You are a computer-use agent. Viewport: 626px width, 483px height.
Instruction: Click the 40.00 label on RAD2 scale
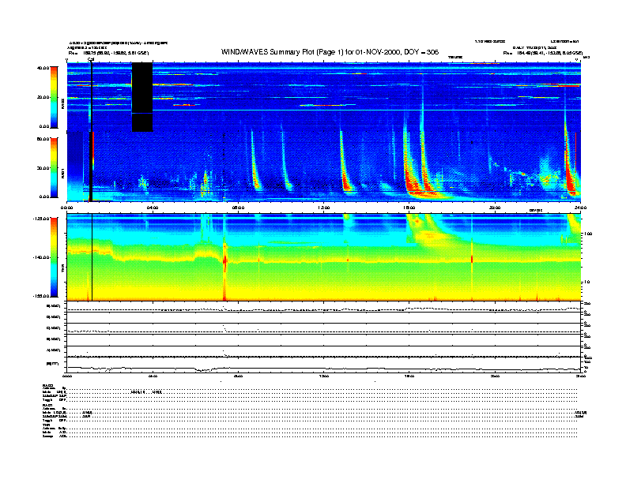[43, 68]
